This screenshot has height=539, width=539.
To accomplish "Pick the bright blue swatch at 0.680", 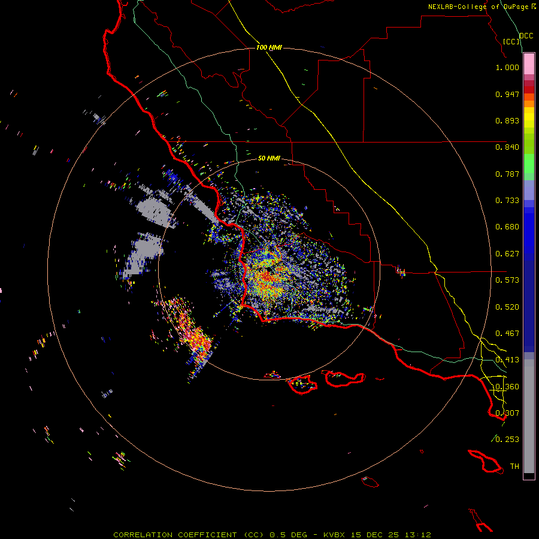I will click(529, 231).
